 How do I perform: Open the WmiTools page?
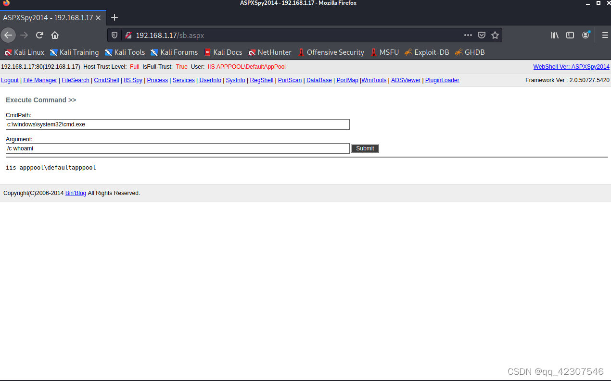(374, 80)
